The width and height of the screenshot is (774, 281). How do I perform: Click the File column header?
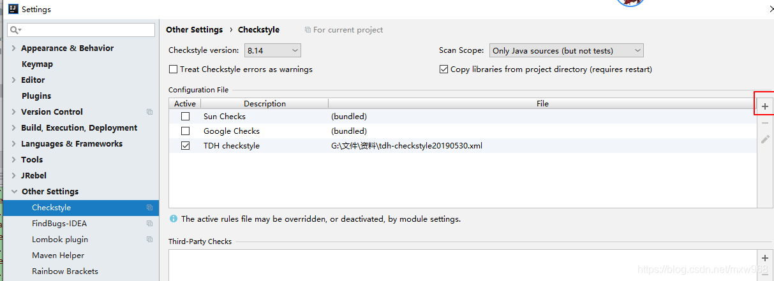click(x=542, y=103)
